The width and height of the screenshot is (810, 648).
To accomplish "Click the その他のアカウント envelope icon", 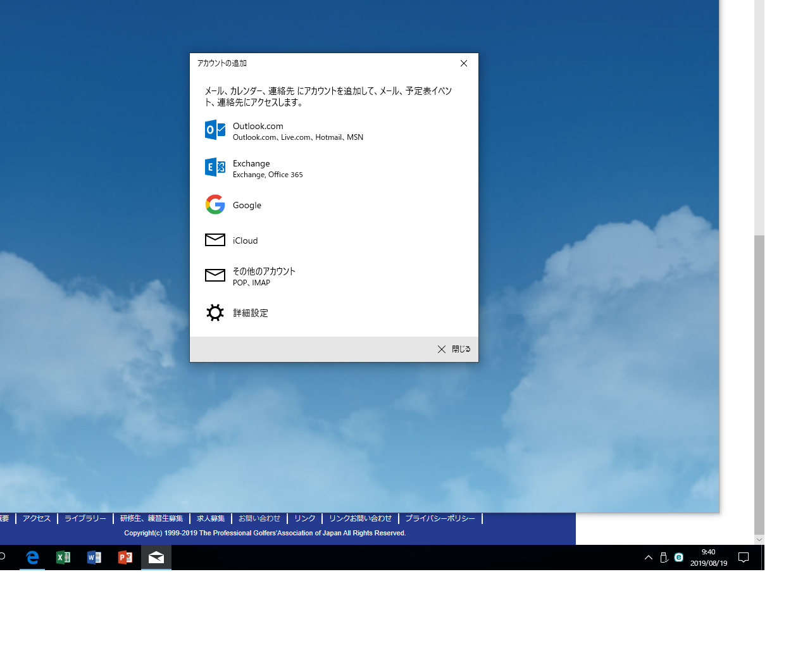I will click(215, 275).
